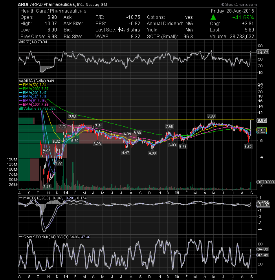This screenshot has width=275, height=280.
Task: Click the -0.107 MACD axis tag
Action: coord(263,204)
